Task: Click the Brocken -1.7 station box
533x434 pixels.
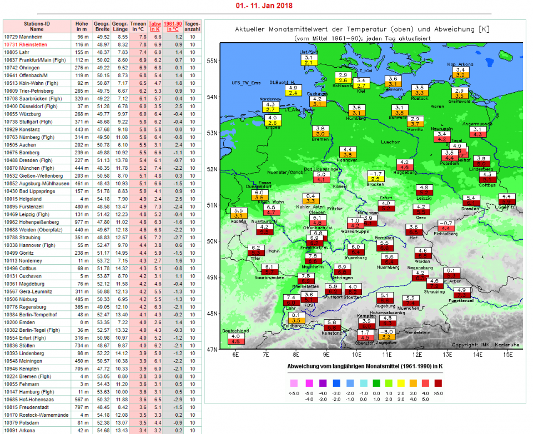Action: coord(376,176)
